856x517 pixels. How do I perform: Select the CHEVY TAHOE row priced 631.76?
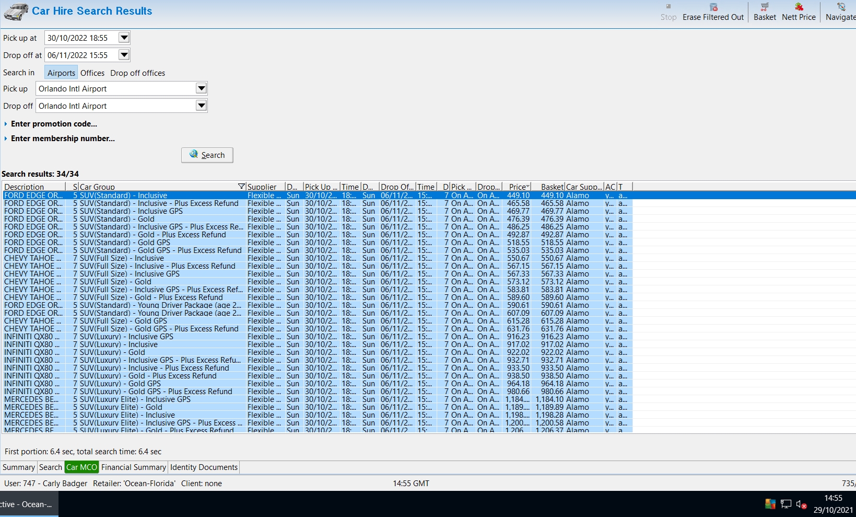pyautogui.click(x=318, y=329)
